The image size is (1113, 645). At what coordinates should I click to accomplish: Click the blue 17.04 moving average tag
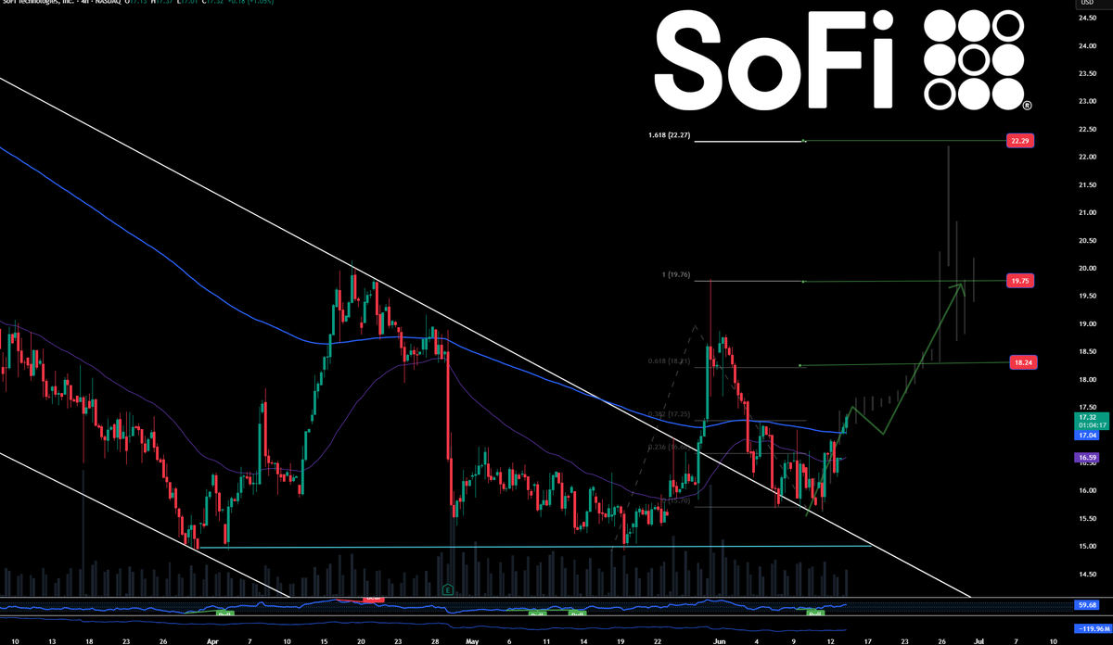coord(1087,434)
